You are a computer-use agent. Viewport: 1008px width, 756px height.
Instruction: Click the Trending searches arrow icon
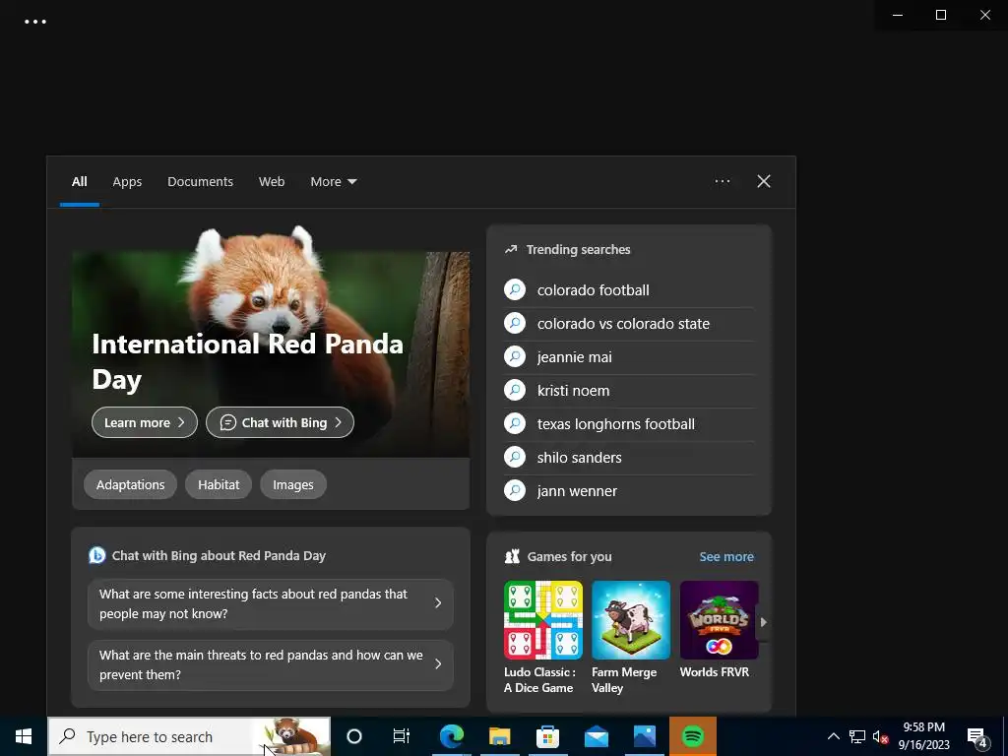pos(511,249)
